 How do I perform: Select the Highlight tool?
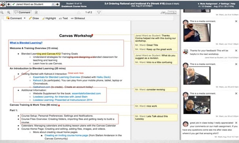(49, 18)
